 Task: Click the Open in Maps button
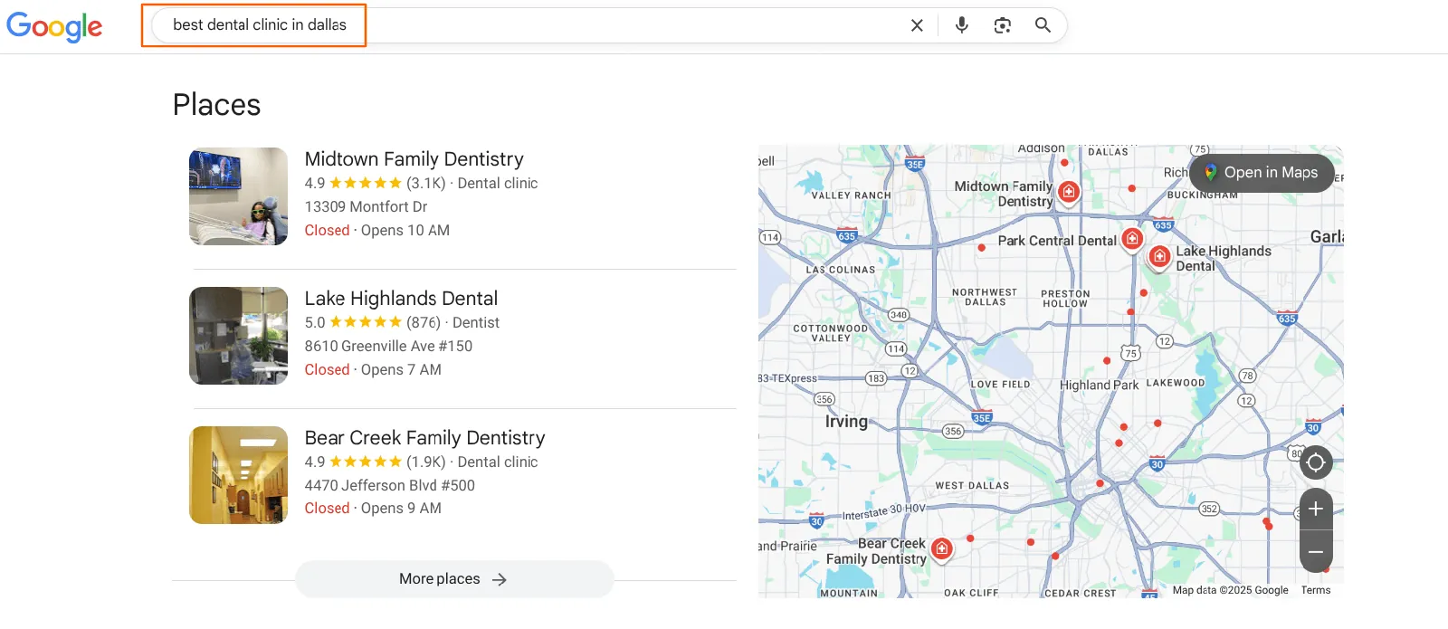pos(1262,173)
